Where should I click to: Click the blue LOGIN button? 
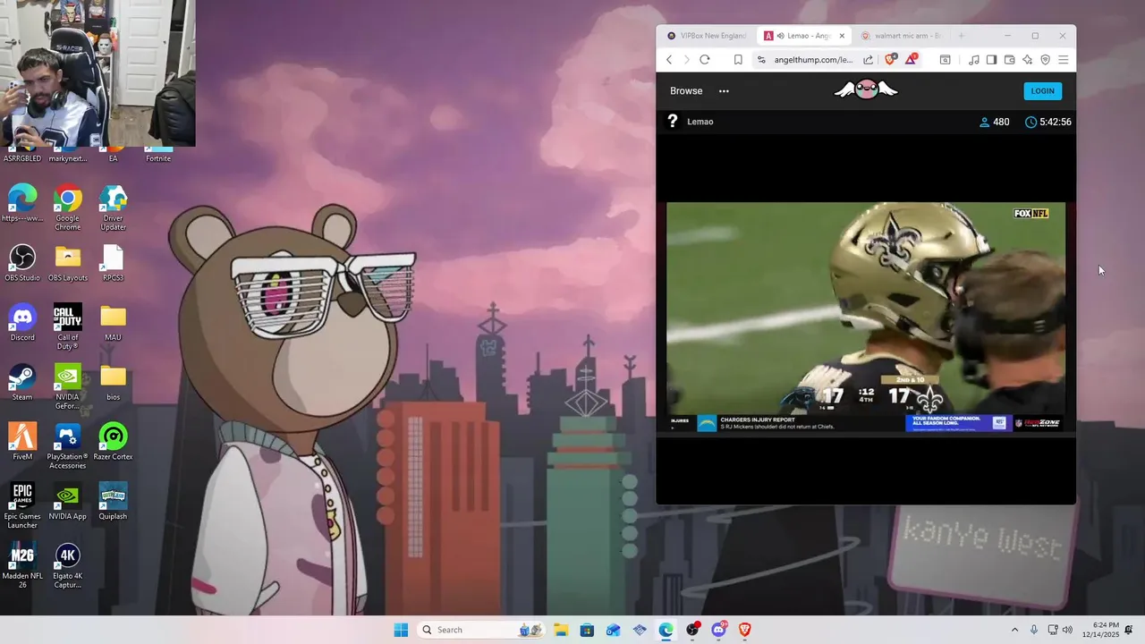coord(1042,90)
